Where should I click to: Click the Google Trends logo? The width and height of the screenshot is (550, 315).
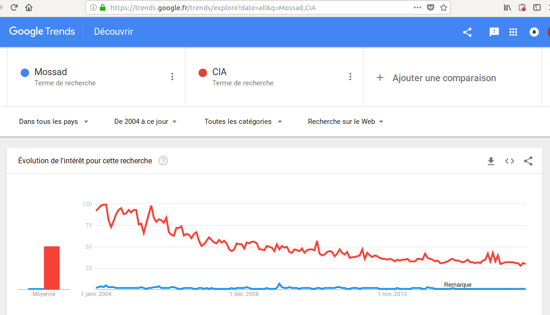[42, 32]
